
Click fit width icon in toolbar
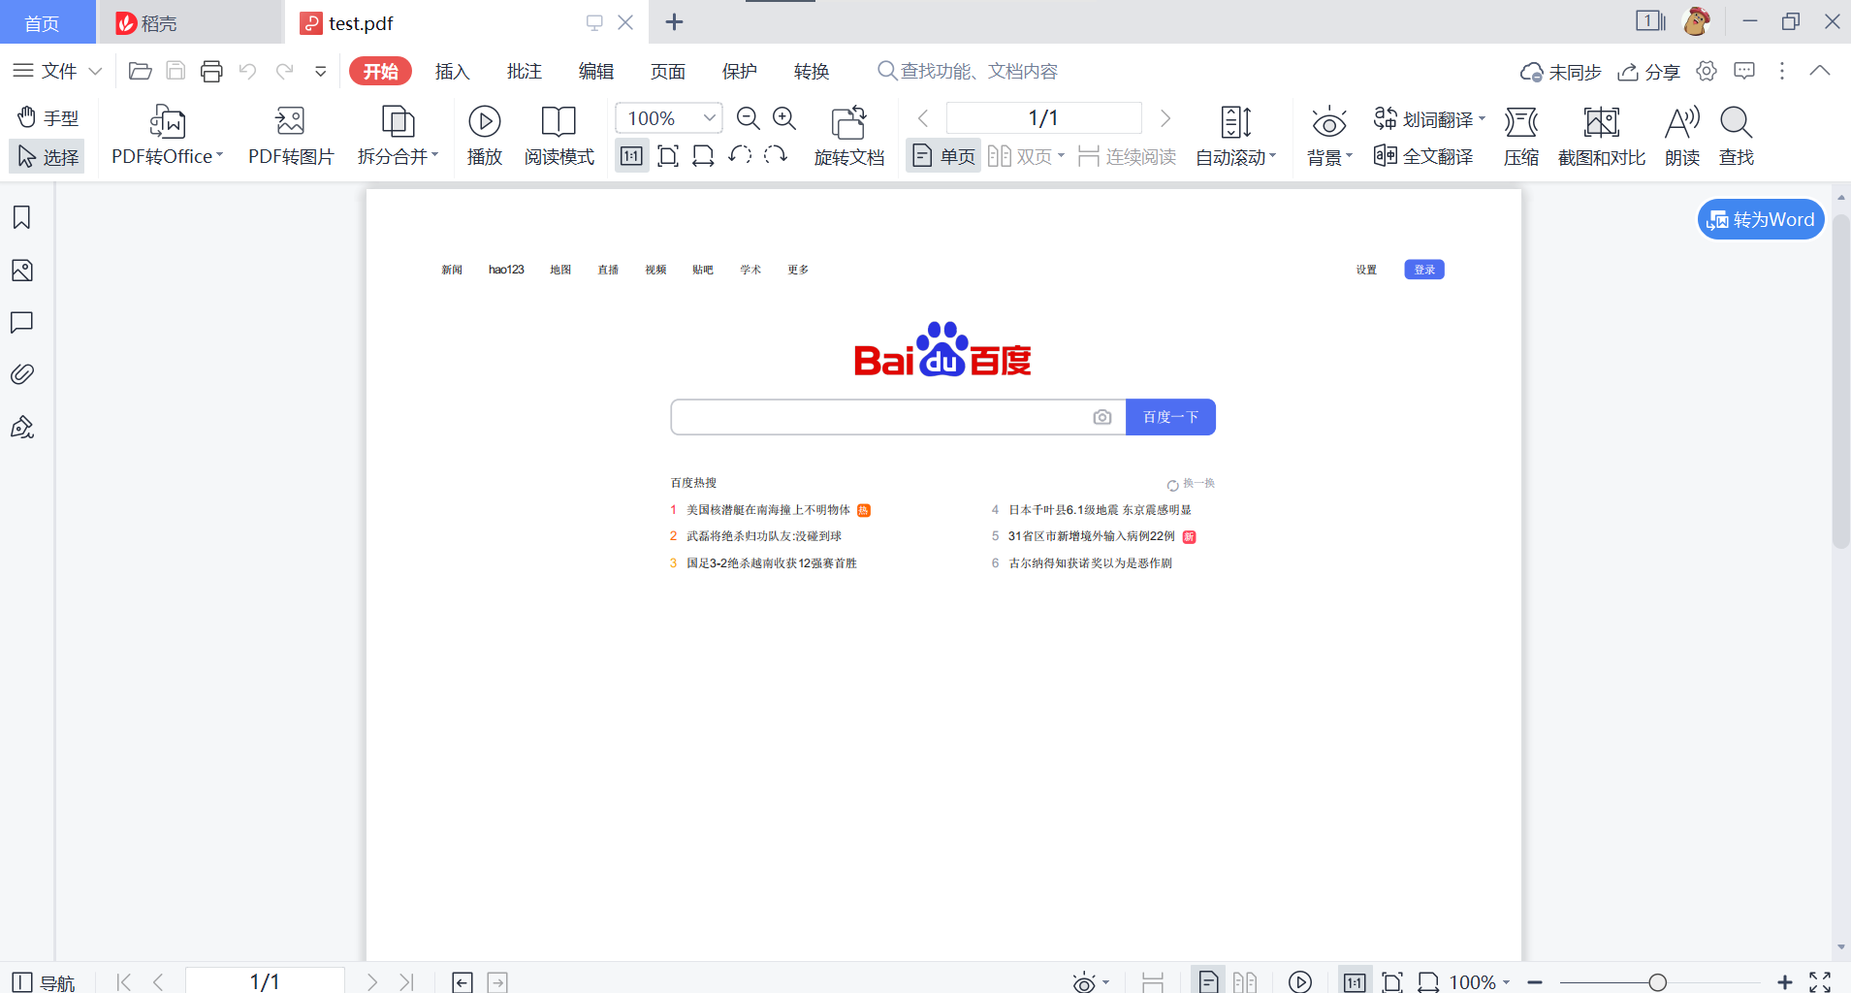coord(703,156)
